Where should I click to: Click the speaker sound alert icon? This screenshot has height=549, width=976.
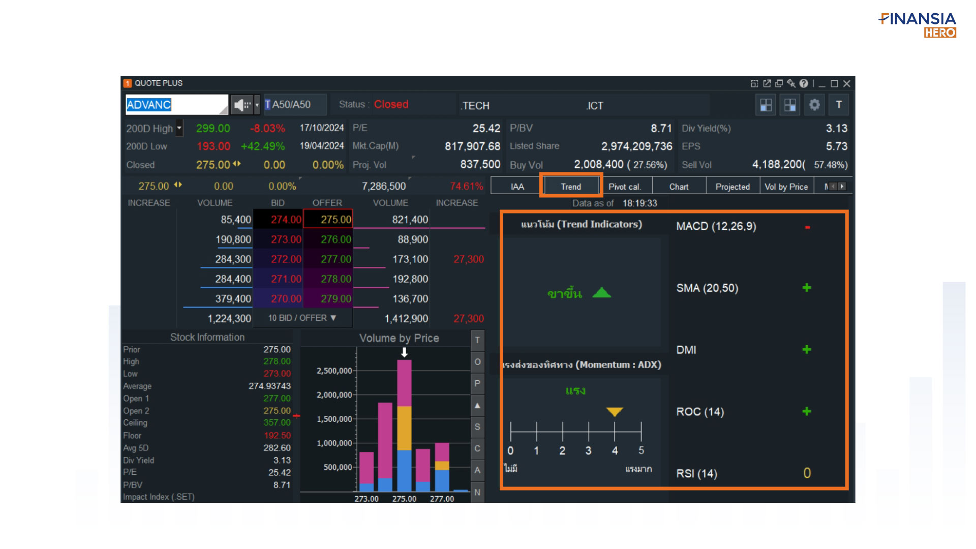click(x=241, y=105)
